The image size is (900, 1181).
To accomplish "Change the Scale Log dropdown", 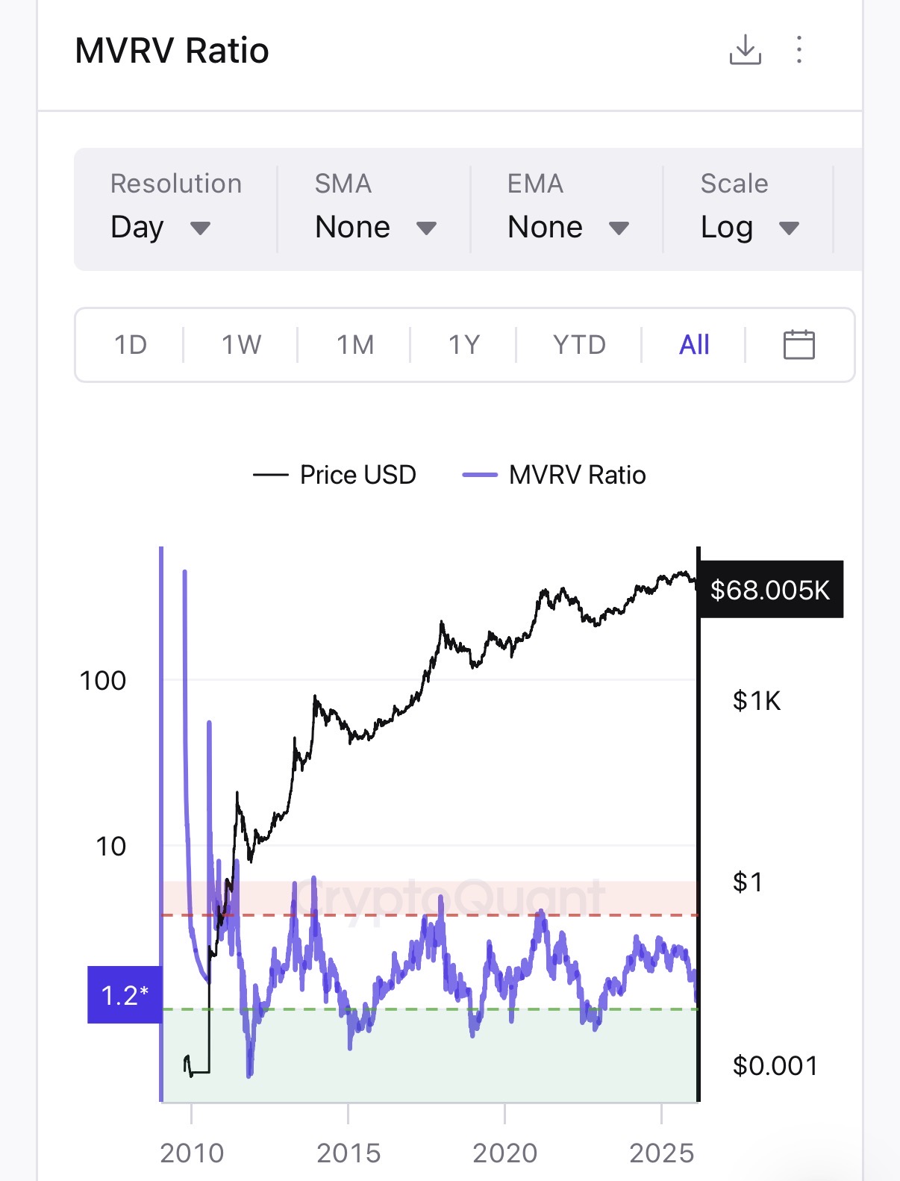I will [x=749, y=227].
